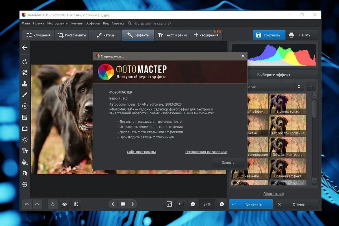Select the 'В синих тонах' effect thumbnail

click(x=288, y=104)
